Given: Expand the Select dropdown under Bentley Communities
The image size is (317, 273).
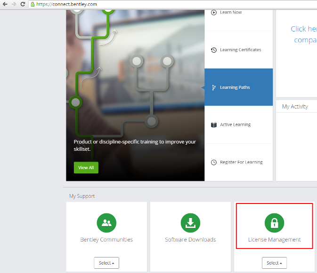Looking at the screenshot, I should (106, 263).
